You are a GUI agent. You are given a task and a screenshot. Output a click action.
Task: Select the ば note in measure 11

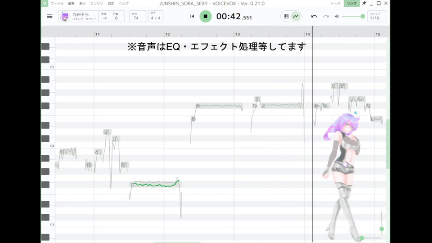[108, 132]
